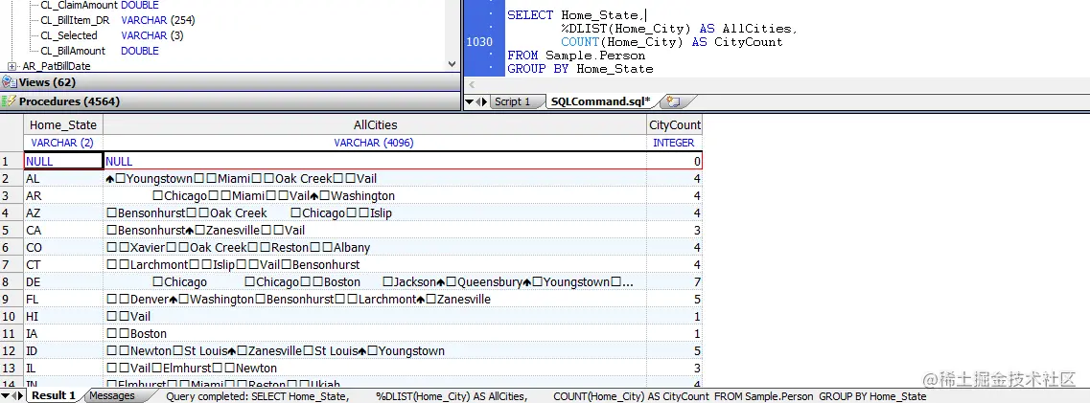Select the CO Home_State cell
The width and height of the screenshot is (1090, 403).
coord(63,248)
